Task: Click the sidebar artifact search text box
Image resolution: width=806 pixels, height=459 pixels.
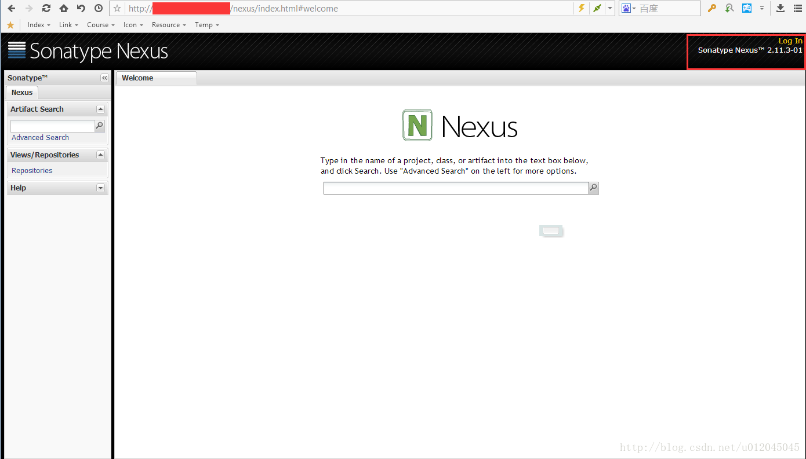Action: tap(52, 126)
